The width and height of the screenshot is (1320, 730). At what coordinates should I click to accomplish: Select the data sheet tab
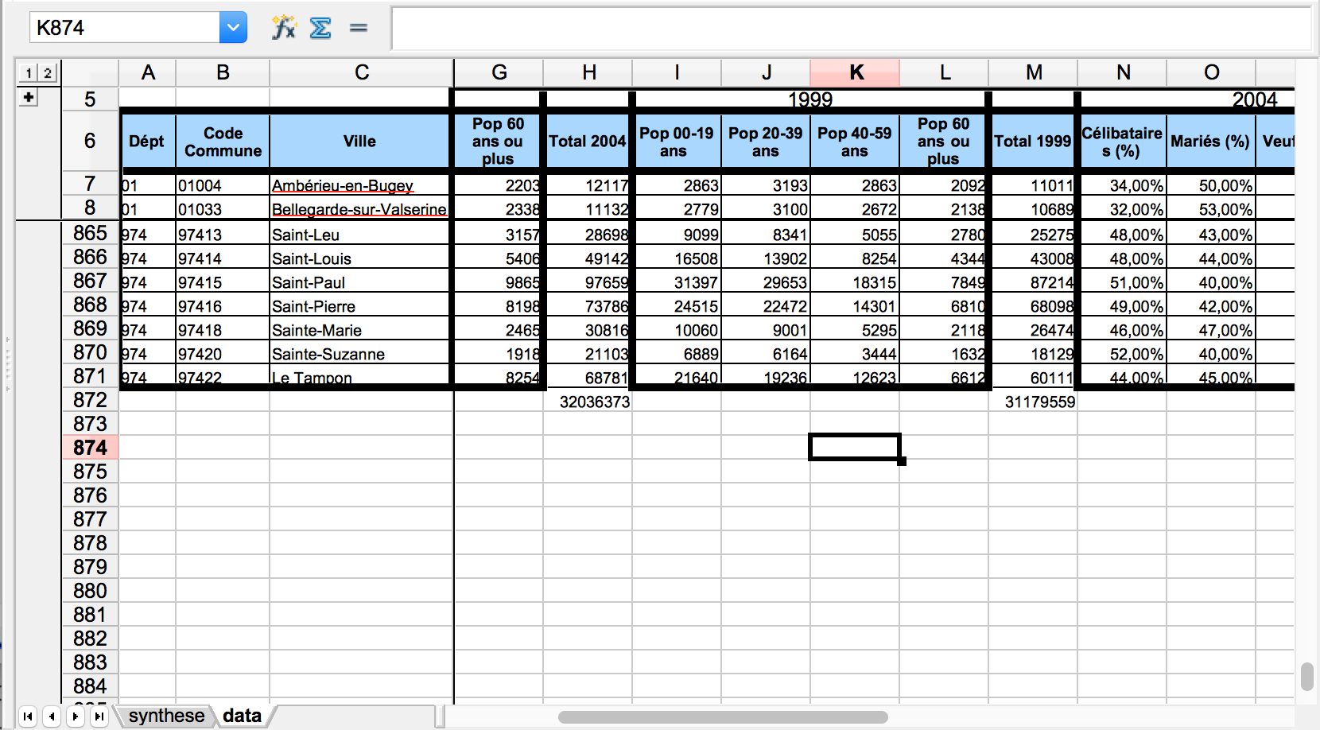[242, 716]
